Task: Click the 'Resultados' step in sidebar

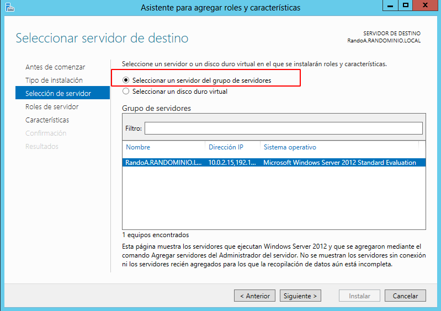Action: tap(42, 146)
